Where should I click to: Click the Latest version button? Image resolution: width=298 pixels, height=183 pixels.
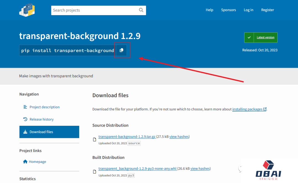265,37
